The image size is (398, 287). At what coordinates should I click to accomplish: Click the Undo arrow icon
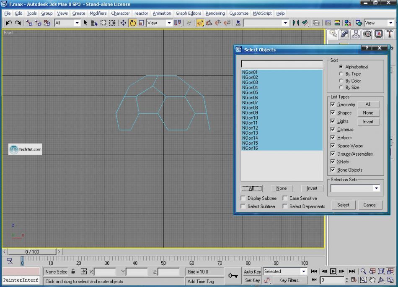[x=9, y=23]
